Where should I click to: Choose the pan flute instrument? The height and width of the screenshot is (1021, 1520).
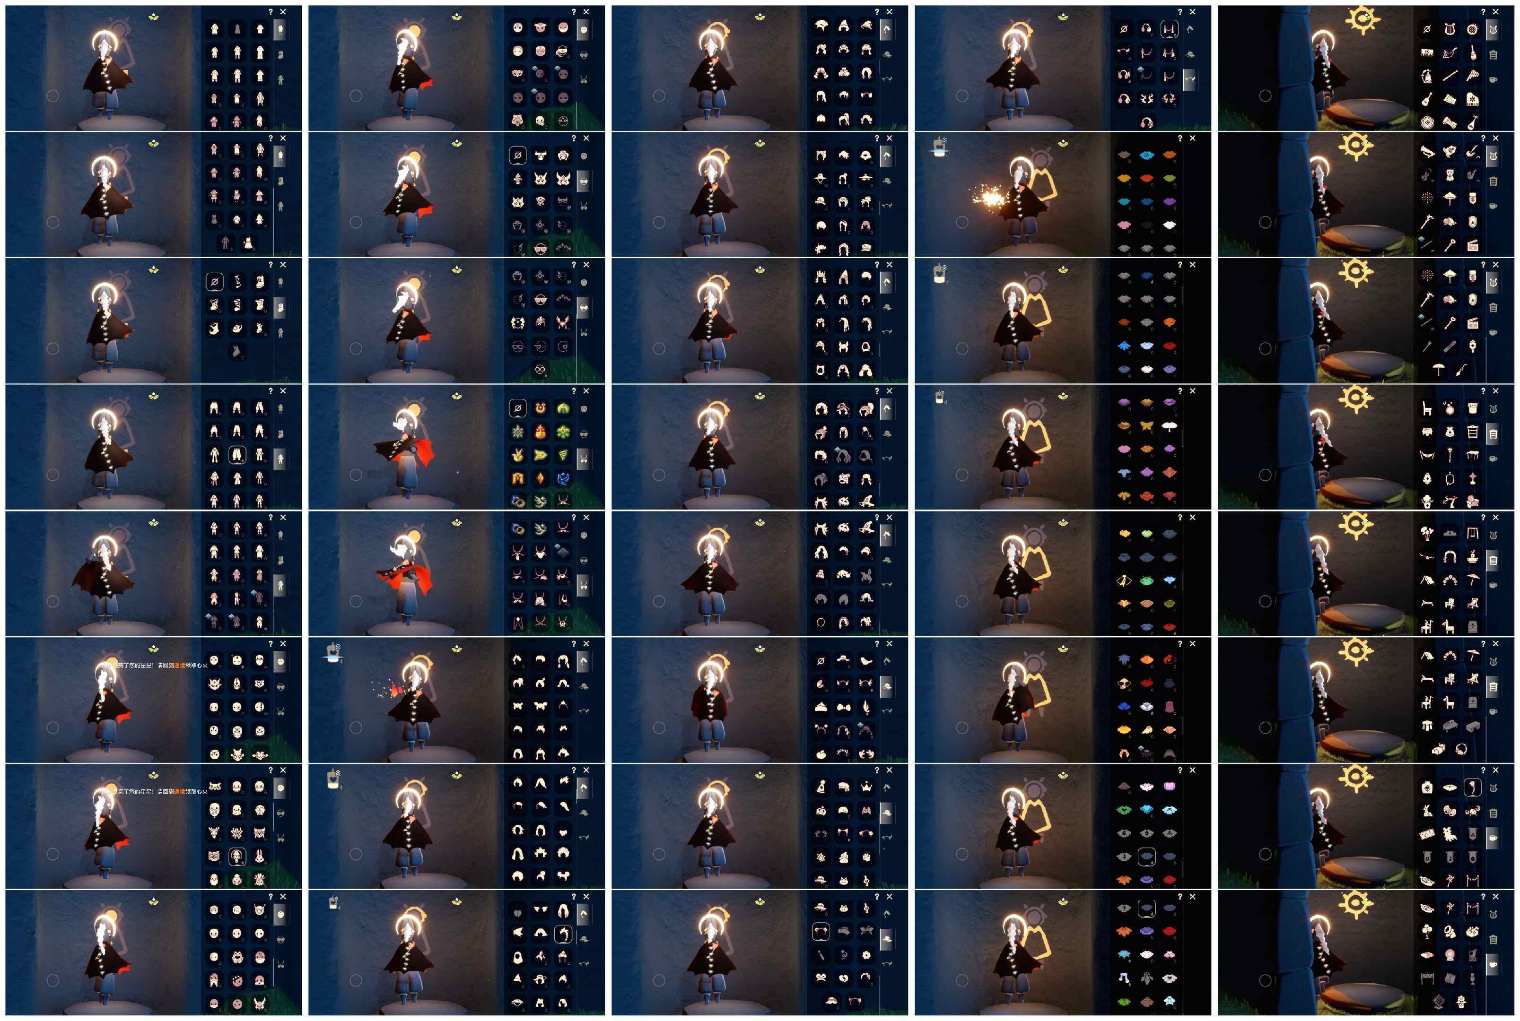[x=1472, y=76]
